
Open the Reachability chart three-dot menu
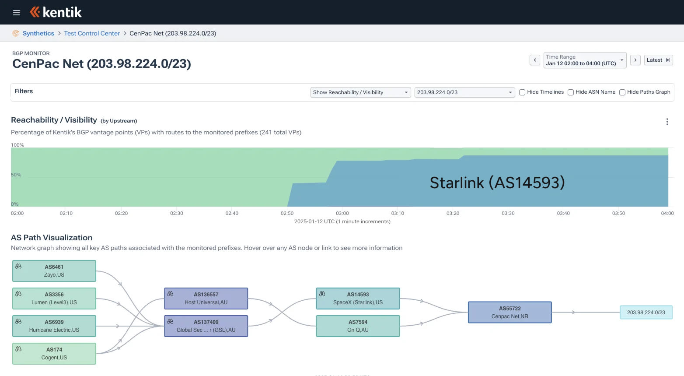pos(667,122)
